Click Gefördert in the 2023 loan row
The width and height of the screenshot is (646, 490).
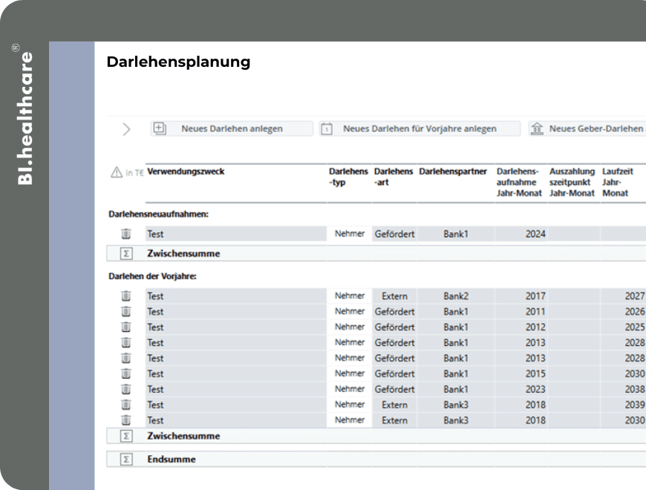[394, 390]
